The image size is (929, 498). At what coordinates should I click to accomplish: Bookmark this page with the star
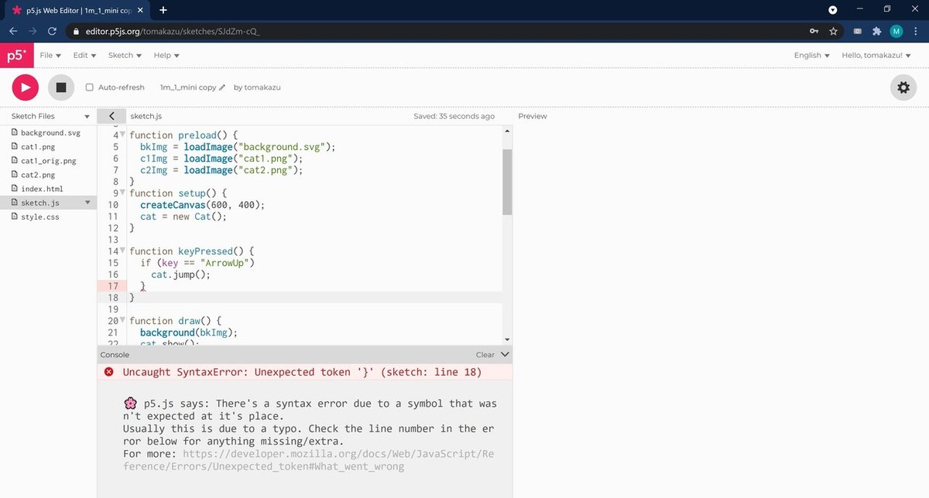click(x=833, y=32)
